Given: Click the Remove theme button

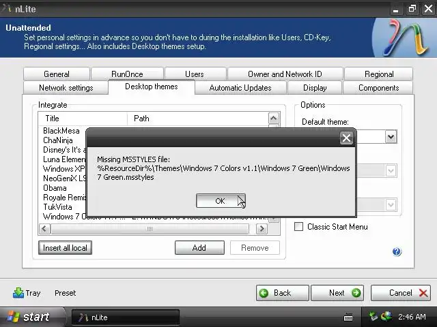Looking at the screenshot, I should click(x=255, y=247).
